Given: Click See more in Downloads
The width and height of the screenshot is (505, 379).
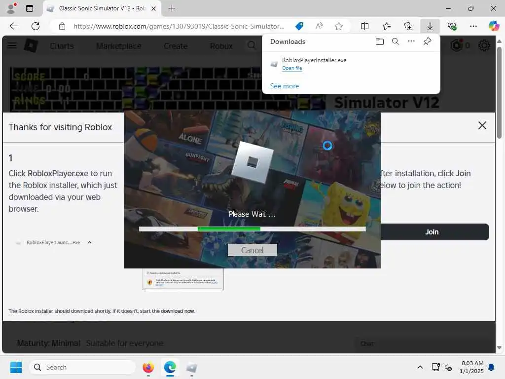Looking at the screenshot, I should point(285,86).
